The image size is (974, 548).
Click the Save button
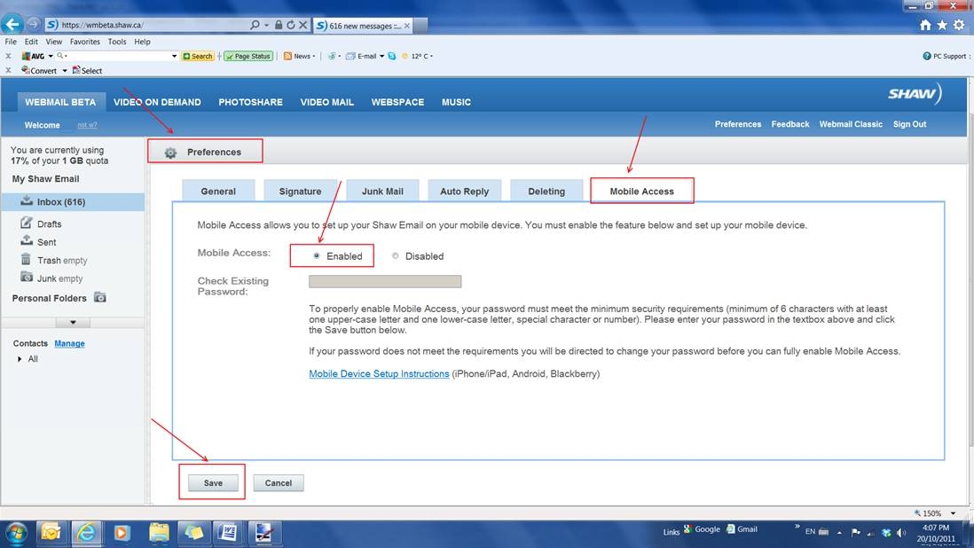213,483
